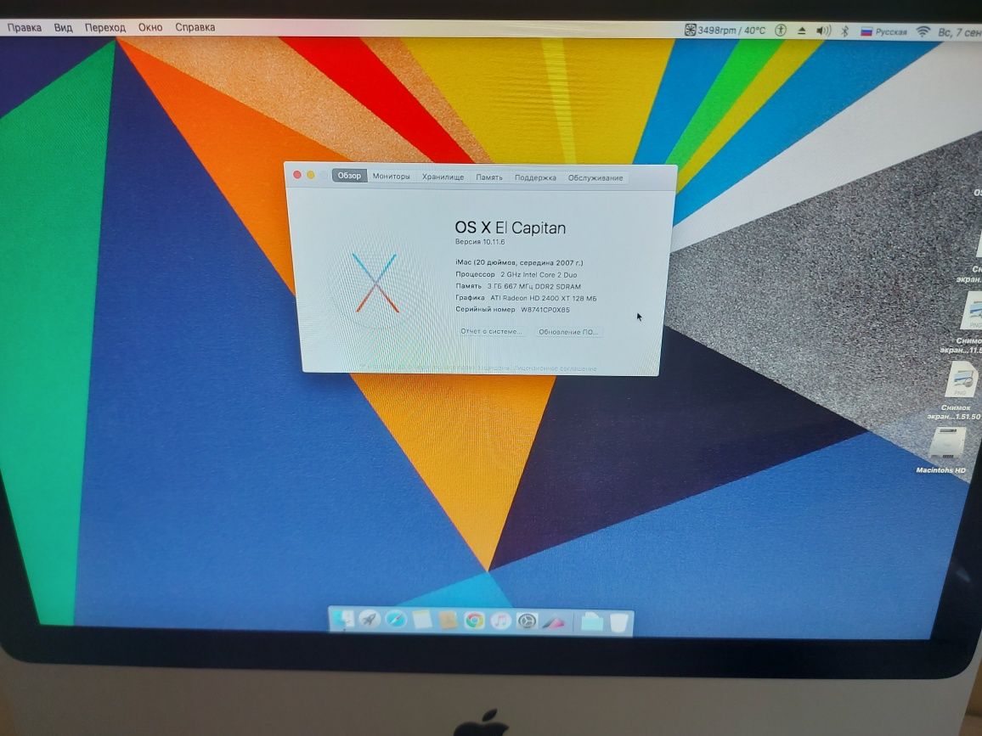Switch to the Поддержка tab
The height and width of the screenshot is (736, 982).
535,177
